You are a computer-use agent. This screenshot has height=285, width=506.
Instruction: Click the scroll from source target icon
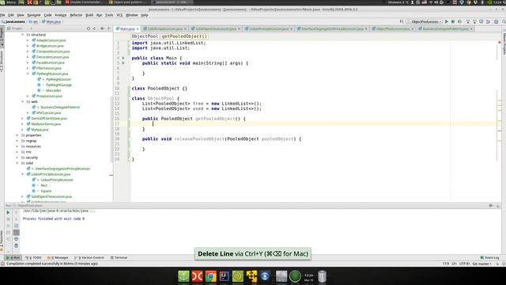pyautogui.click(x=89, y=28)
